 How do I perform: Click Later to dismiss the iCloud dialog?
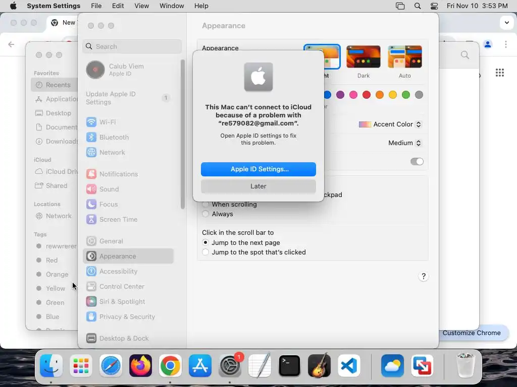click(x=258, y=186)
